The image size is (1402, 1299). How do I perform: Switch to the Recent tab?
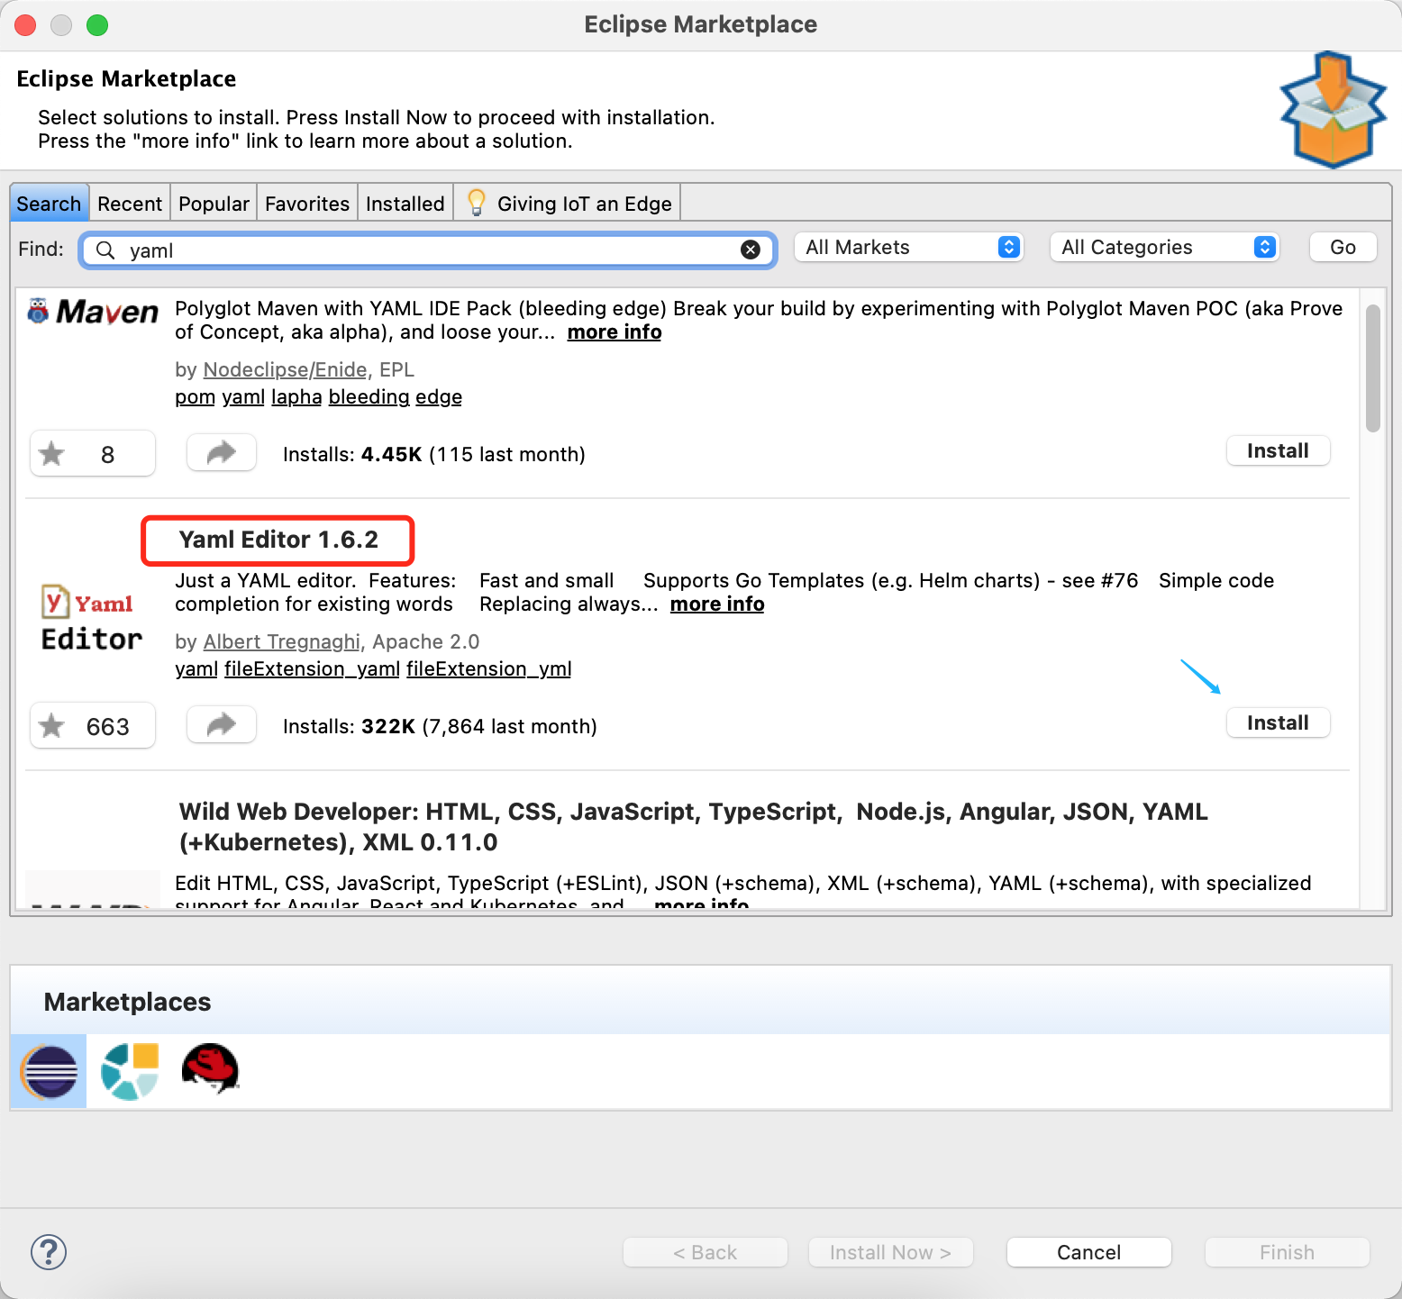(x=130, y=203)
